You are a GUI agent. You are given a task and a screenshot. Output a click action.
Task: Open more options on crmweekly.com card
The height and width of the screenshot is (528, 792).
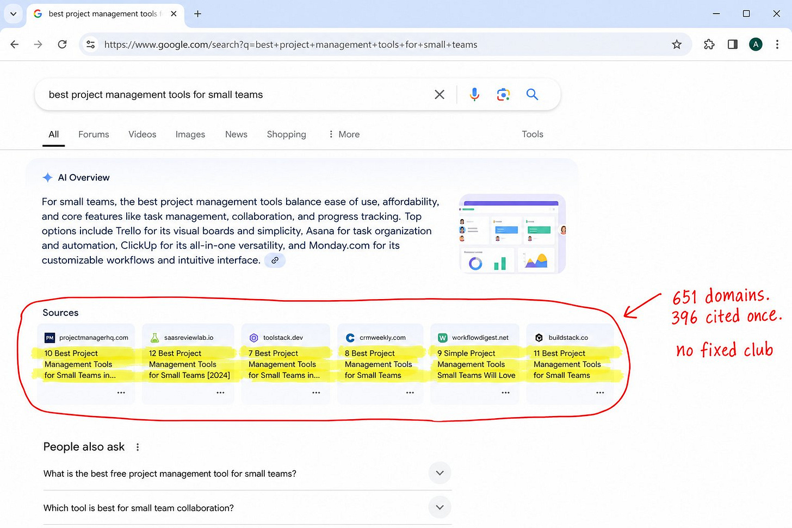pos(410,393)
